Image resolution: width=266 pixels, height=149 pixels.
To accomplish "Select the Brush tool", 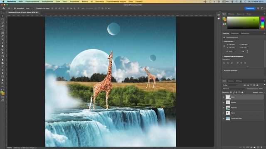I will click(x=2, y=43).
